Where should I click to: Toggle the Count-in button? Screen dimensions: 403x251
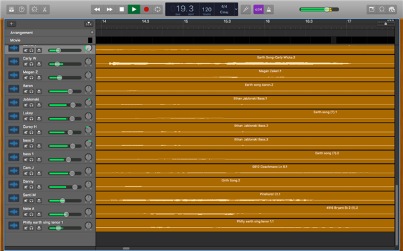click(x=259, y=9)
